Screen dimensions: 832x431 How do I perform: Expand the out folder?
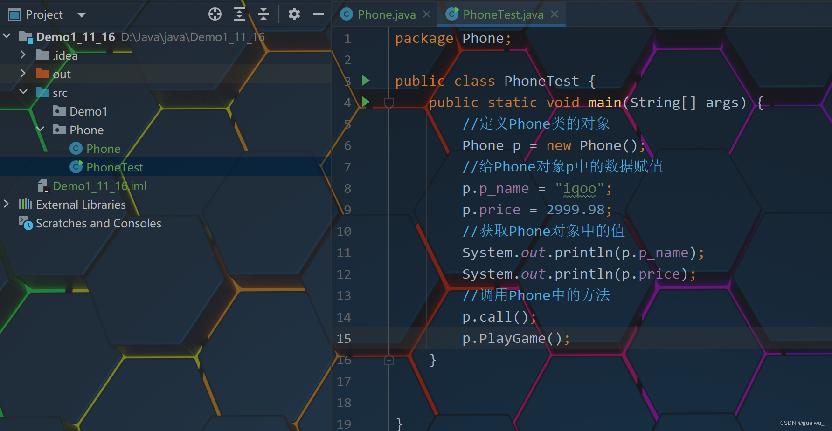point(23,74)
